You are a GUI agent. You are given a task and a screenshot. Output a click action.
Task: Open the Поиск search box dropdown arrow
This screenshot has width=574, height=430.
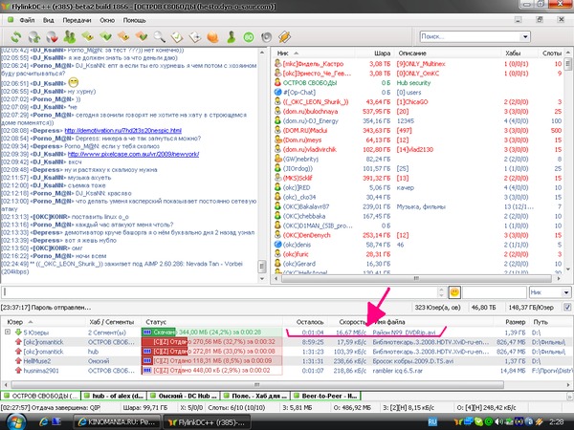pos(525,36)
